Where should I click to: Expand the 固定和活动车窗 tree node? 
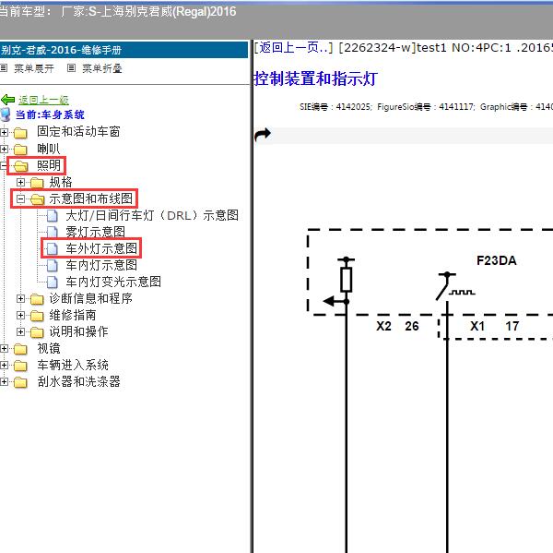coord(5,132)
